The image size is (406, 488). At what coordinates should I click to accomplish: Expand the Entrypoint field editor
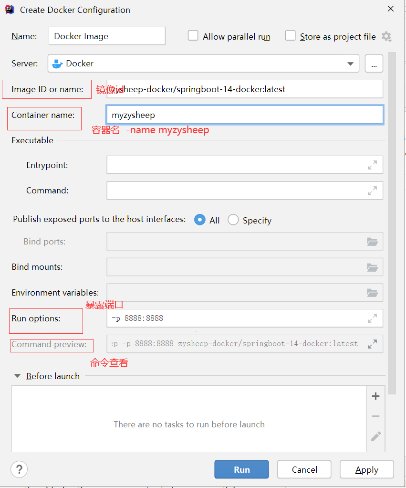pos(372,165)
